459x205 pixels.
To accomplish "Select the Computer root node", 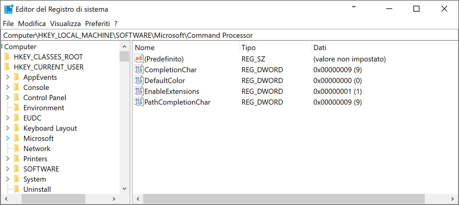I will click(20, 47).
